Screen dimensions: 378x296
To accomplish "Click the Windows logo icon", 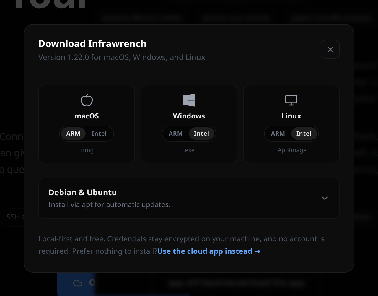I will (x=189, y=100).
